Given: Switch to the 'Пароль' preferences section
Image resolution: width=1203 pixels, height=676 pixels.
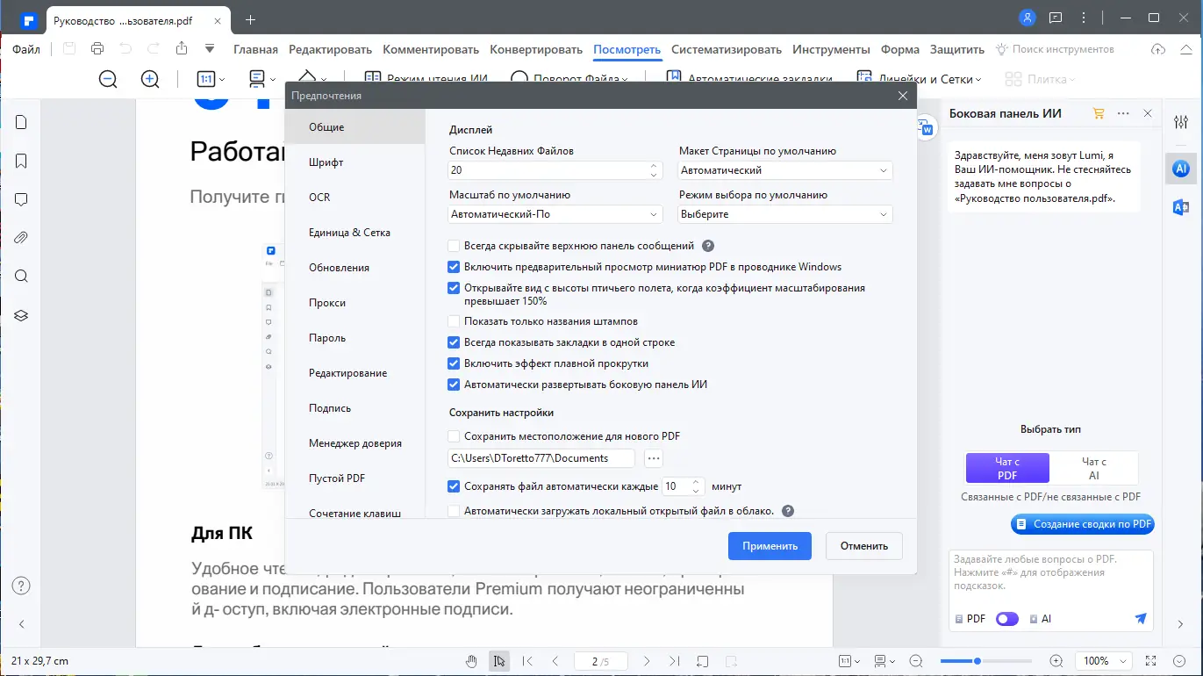Looking at the screenshot, I should 327,337.
